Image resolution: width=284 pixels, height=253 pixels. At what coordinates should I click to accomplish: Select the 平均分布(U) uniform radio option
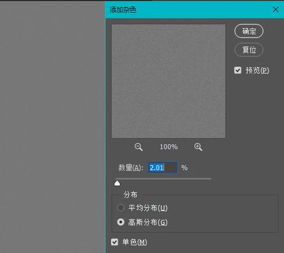coord(121,208)
